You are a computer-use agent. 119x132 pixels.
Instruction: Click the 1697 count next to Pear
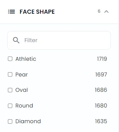(101, 74)
